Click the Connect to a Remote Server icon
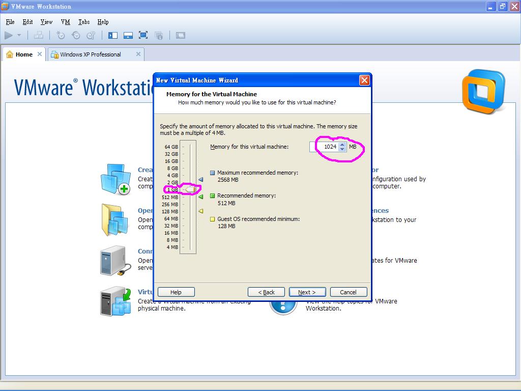521x391 pixels. click(x=115, y=261)
